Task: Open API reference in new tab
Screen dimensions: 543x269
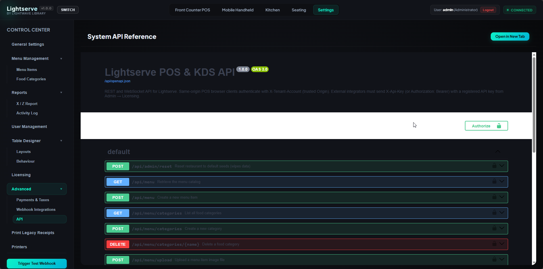Action: pos(510,36)
